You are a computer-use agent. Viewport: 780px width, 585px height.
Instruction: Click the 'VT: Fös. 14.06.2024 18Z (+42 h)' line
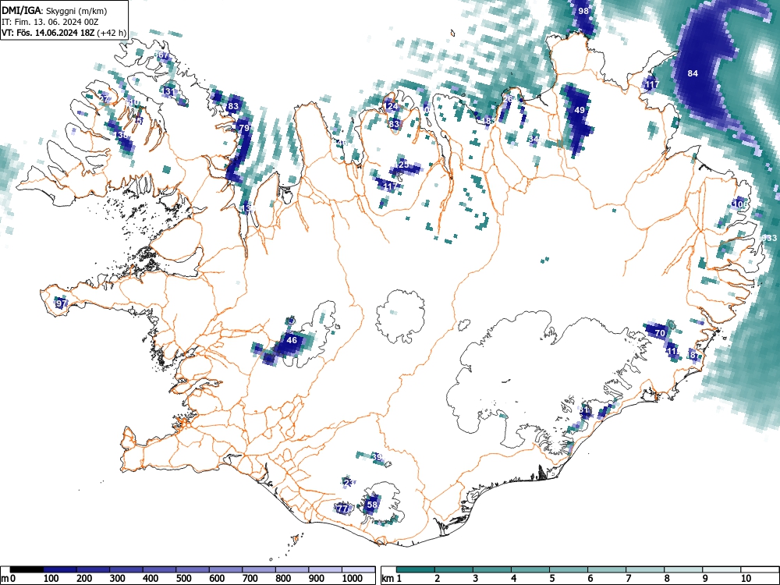(x=64, y=33)
